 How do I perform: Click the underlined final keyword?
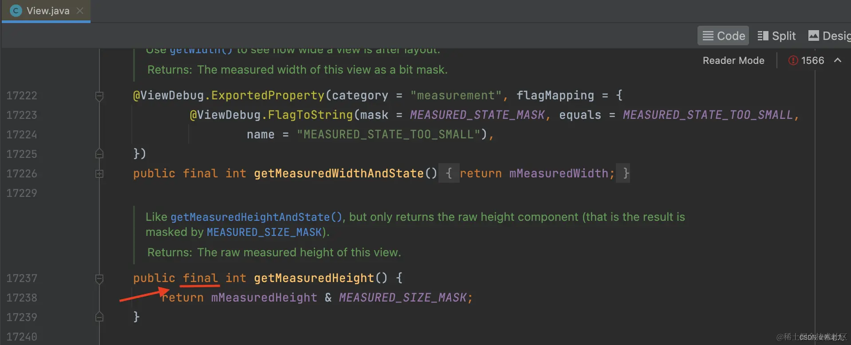point(200,278)
